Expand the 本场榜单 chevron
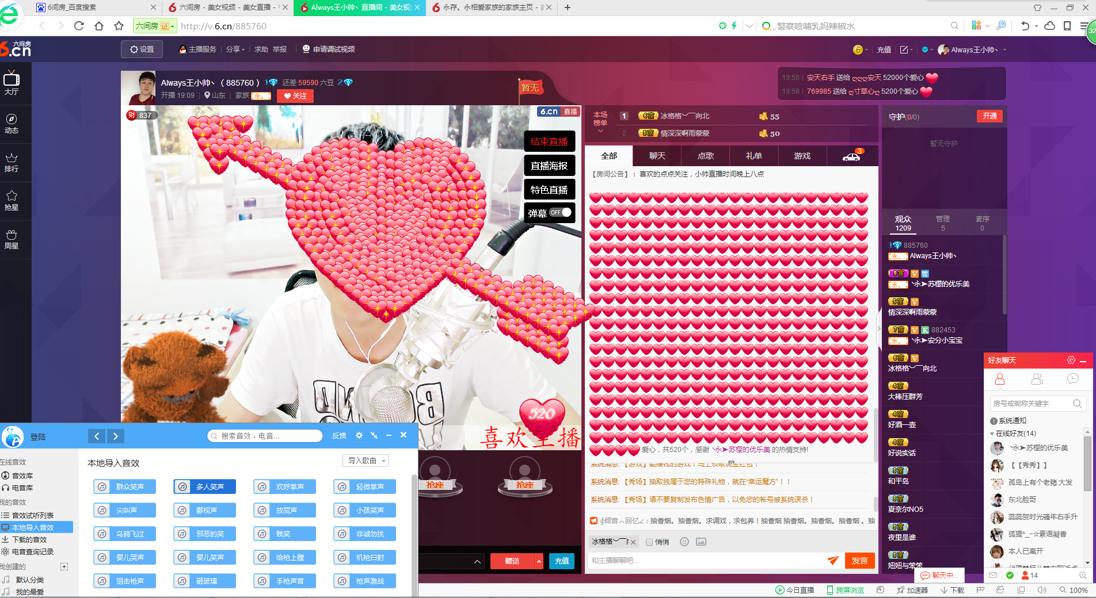The height and width of the screenshot is (598, 1096). pos(600,132)
